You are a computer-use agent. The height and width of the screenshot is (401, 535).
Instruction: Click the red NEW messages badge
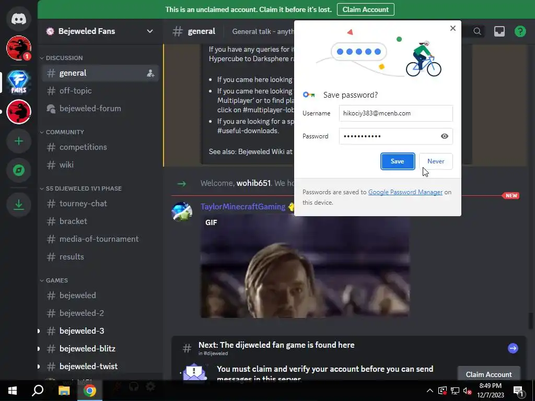coord(511,196)
